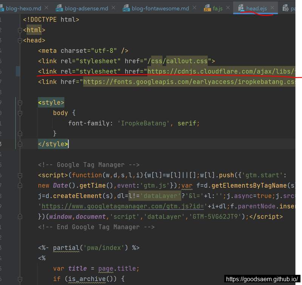Switch to the blog-adsense.md tab
The width and height of the screenshot is (302, 285).
pyautogui.click(x=86, y=8)
